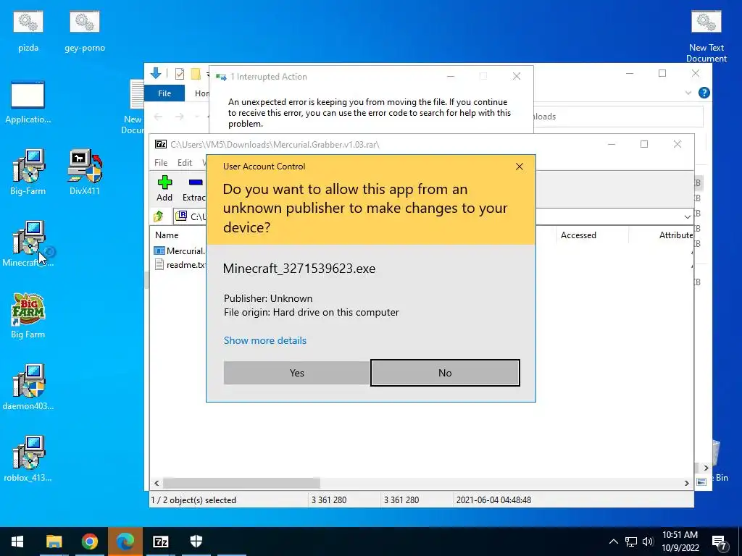
Task: Open Windows Start menu
Action: [x=17, y=542]
